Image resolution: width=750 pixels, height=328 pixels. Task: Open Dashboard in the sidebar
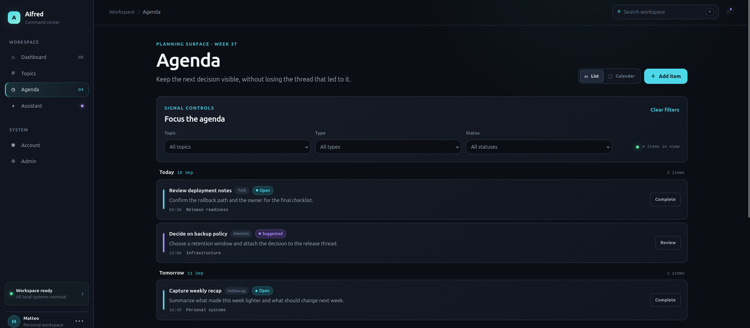(x=47, y=57)
